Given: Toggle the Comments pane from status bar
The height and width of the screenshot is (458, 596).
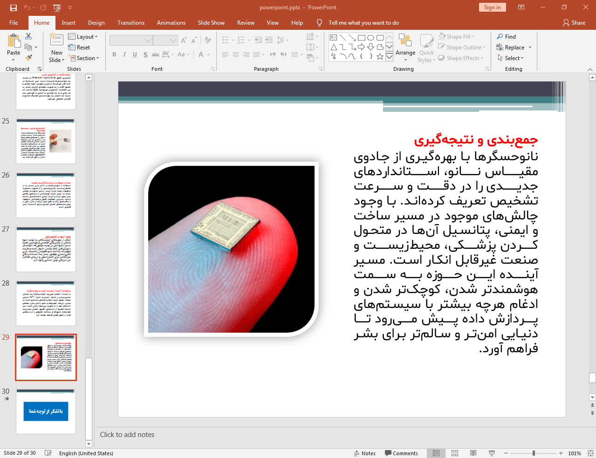Looking at the screenshot, I should point(402,453).
